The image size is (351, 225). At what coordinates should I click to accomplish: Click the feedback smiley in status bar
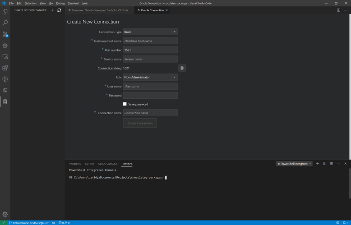337,223
